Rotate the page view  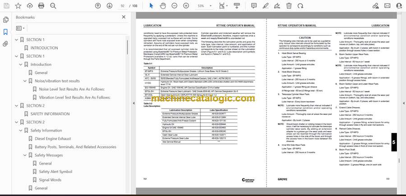tap(300, 6)
